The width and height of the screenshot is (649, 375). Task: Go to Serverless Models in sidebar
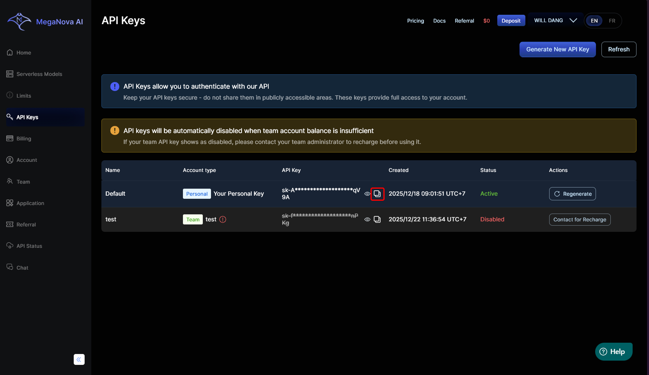(x=39, y=74)
